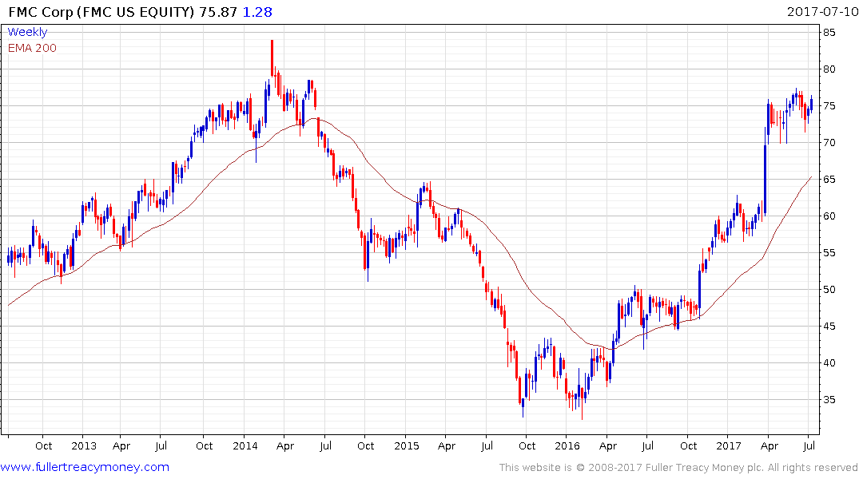
Task: Click the 80 price axis label
Action: click(x=829, y=69)
